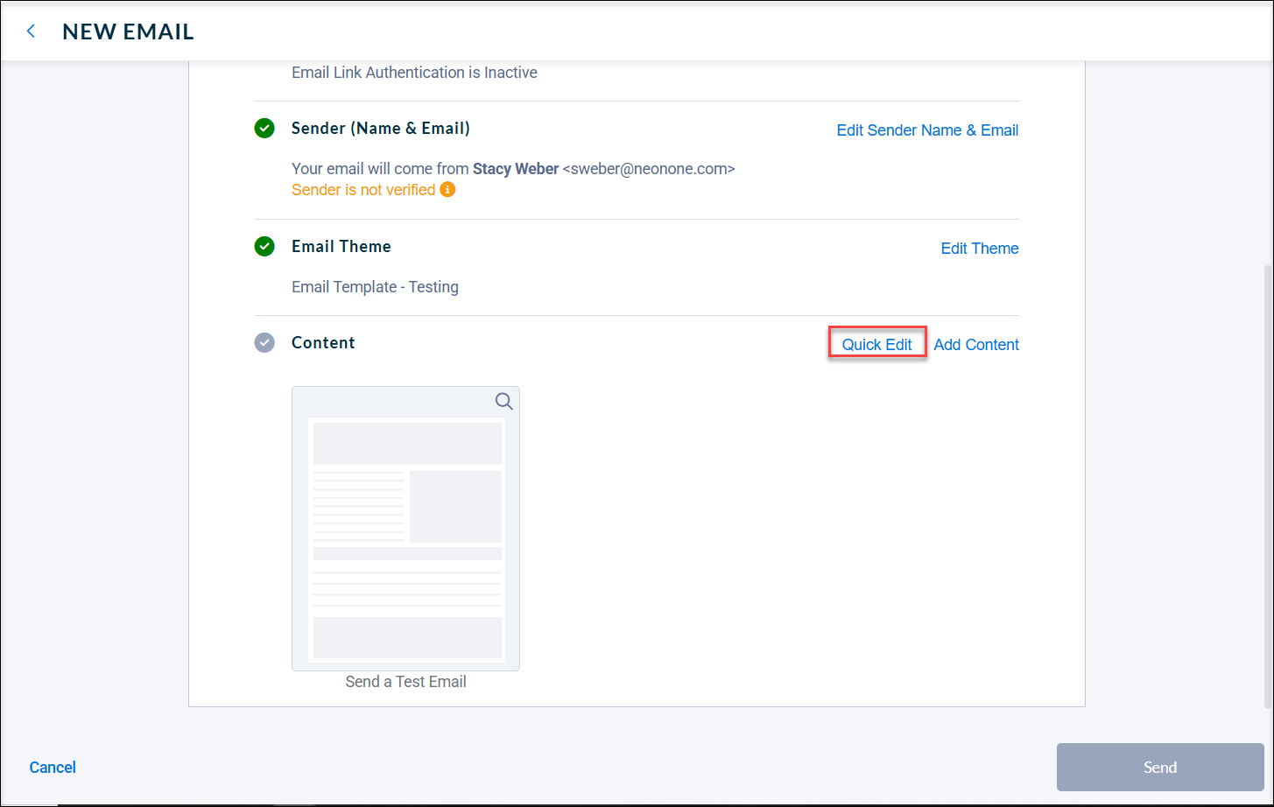Click the 'Email Theme' heading
Screen dimensions: 1274x807
(341, 247)
